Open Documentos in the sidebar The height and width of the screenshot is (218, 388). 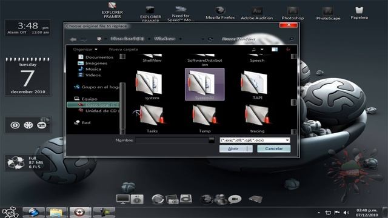tap(96, 57)
